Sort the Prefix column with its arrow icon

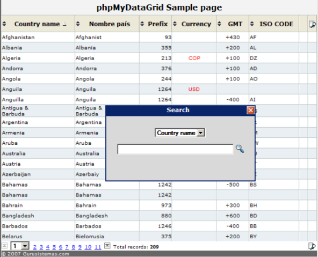point(142,24)
